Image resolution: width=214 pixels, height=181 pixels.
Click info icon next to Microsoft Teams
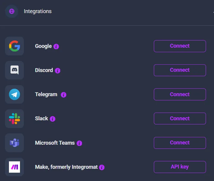(79, 143)
